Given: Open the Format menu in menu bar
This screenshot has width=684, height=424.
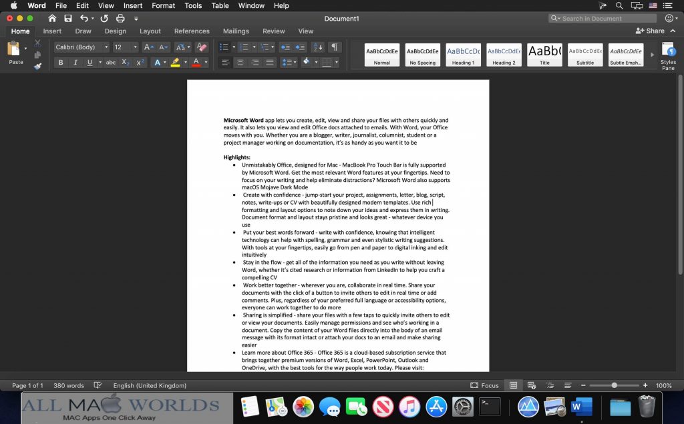Looking at the screenshot, I should [163, 5].
